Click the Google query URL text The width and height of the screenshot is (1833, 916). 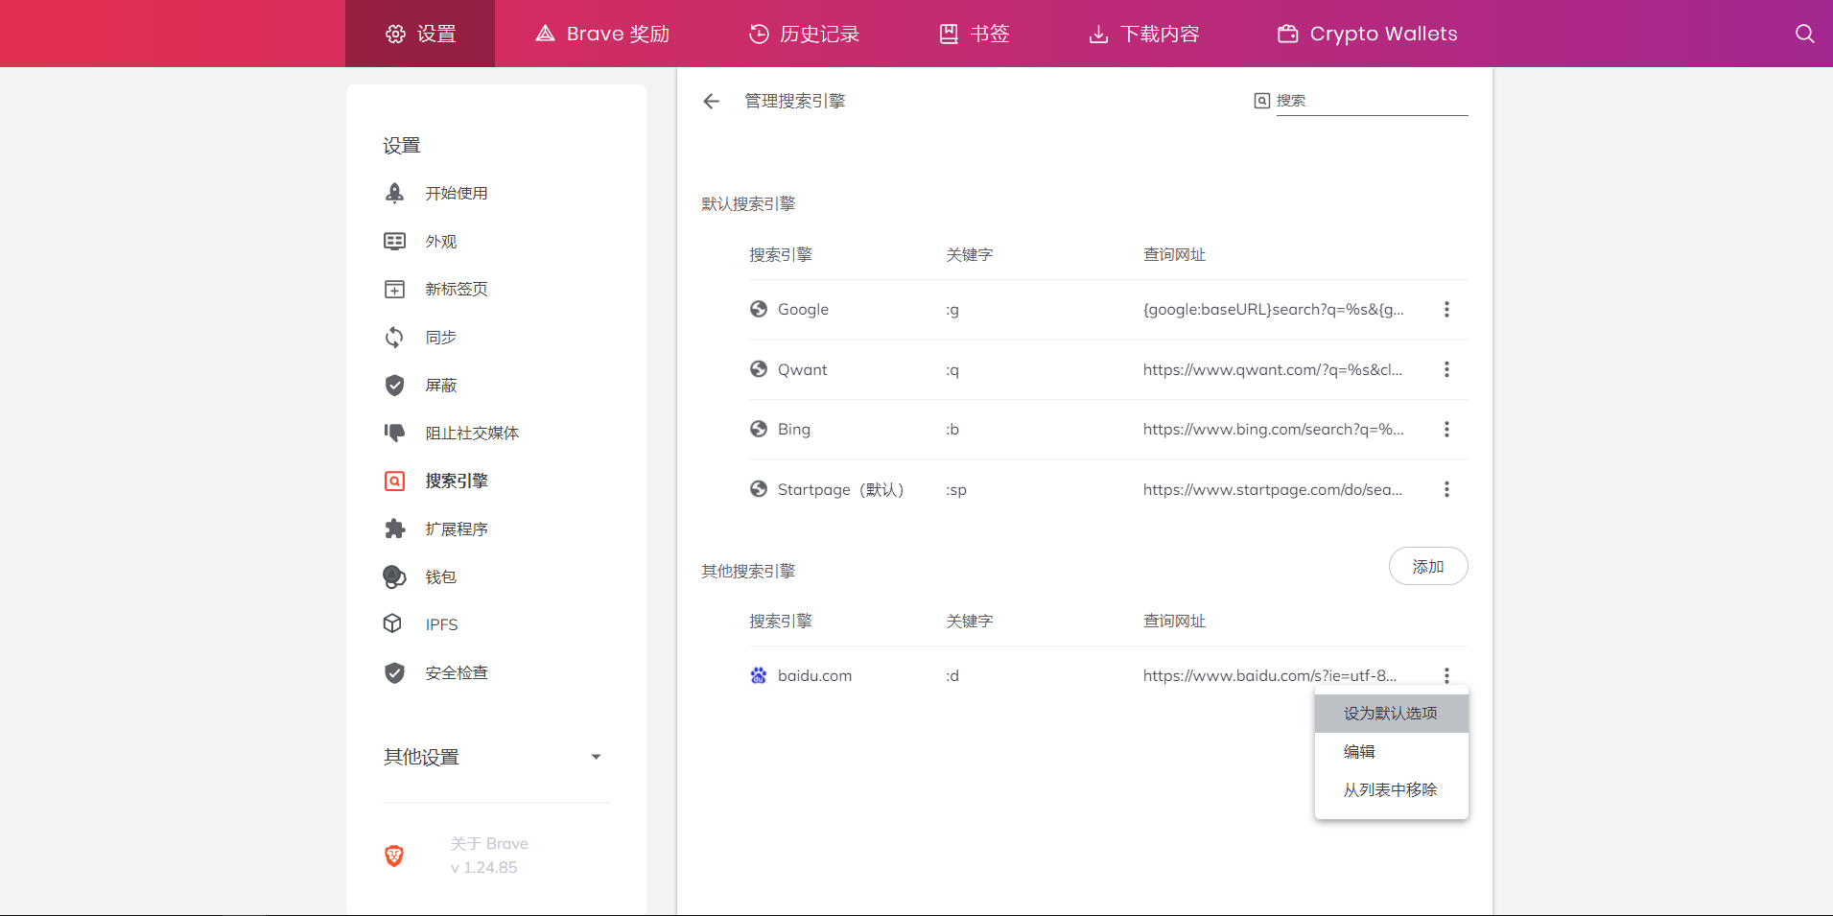(x=1273, y=309)
